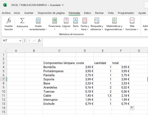Open the Texto functions icon
The height and width of the screenshot is (115, 148).
75,21
